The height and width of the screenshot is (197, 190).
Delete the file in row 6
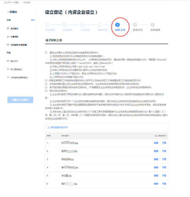pos(156,184)
